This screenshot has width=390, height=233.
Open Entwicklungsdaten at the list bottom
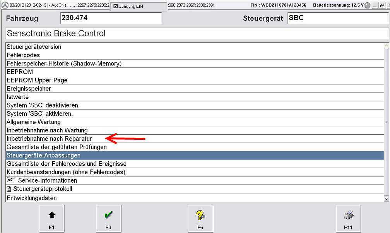(32, 198)
